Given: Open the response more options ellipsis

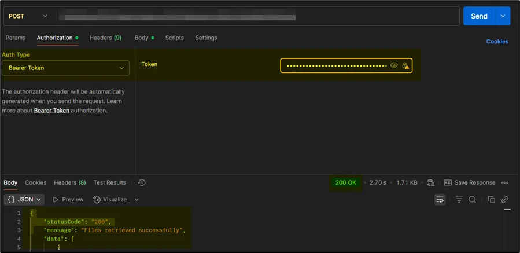Looking at the screenshot, I should [505, 182].
